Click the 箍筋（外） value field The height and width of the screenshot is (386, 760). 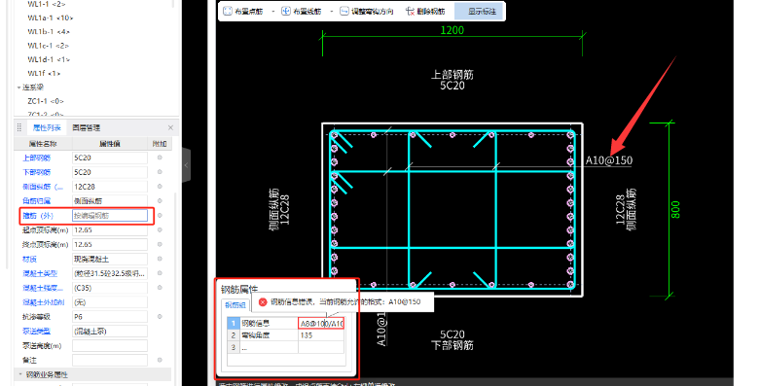[x=110, y=216]
